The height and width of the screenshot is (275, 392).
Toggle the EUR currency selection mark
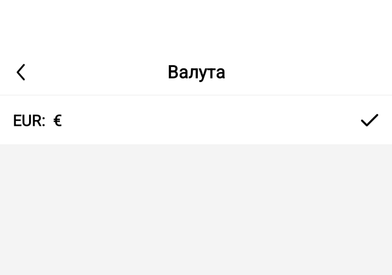pos(369,120)
